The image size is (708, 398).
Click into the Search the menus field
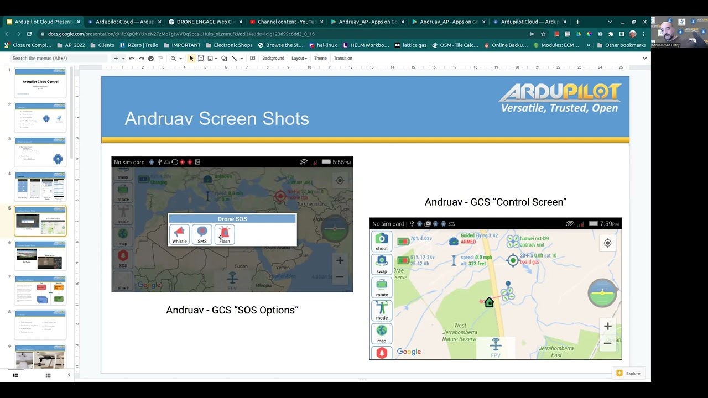point(58,58)
